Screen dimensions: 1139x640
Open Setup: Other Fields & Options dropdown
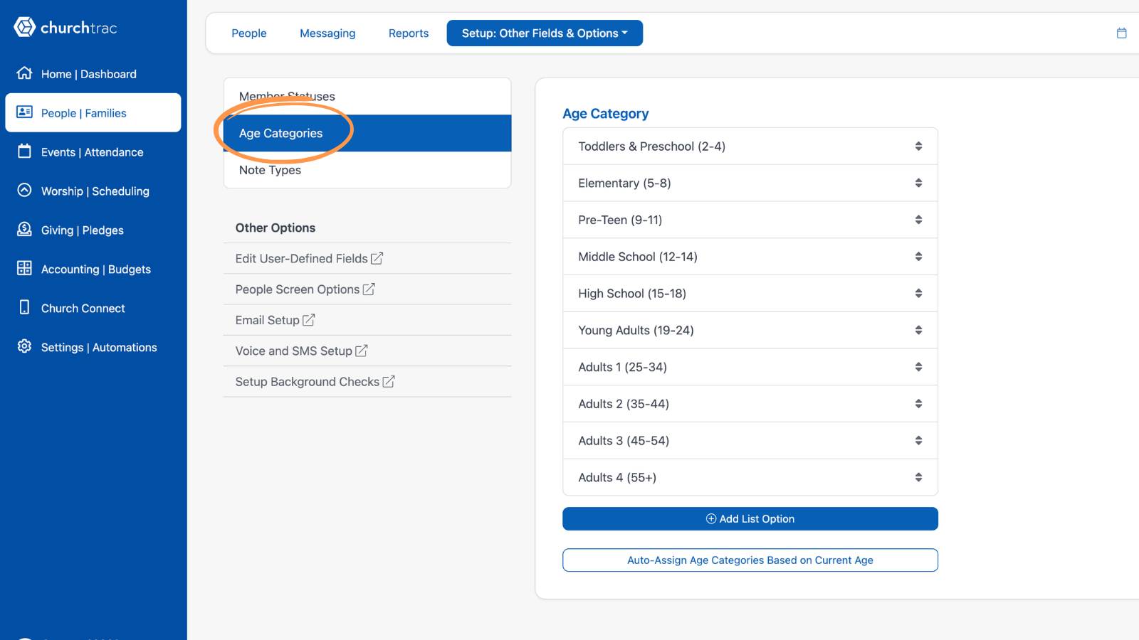click(545, 33)
